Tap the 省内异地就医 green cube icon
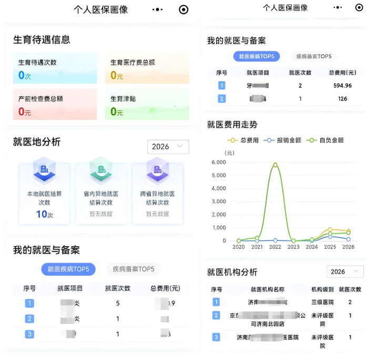The image size is (368, 355). coord(101,169)
